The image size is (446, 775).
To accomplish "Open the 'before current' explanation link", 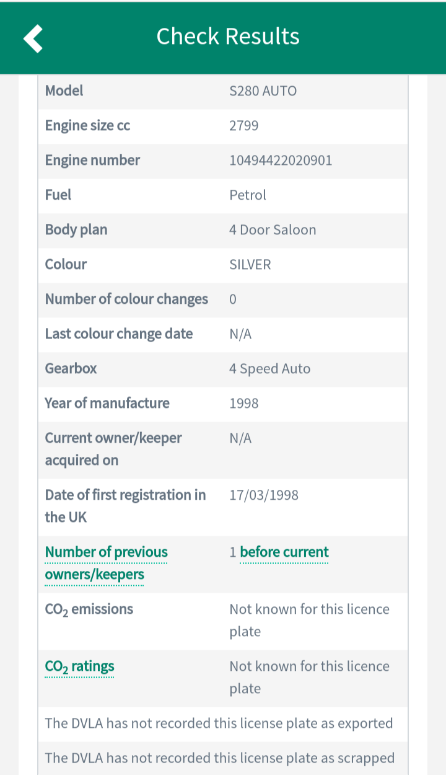I will [x=284, y=552].
